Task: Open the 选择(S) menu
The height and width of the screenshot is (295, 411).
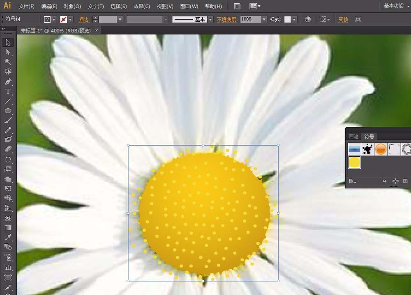Action: (x=118, y=6)
